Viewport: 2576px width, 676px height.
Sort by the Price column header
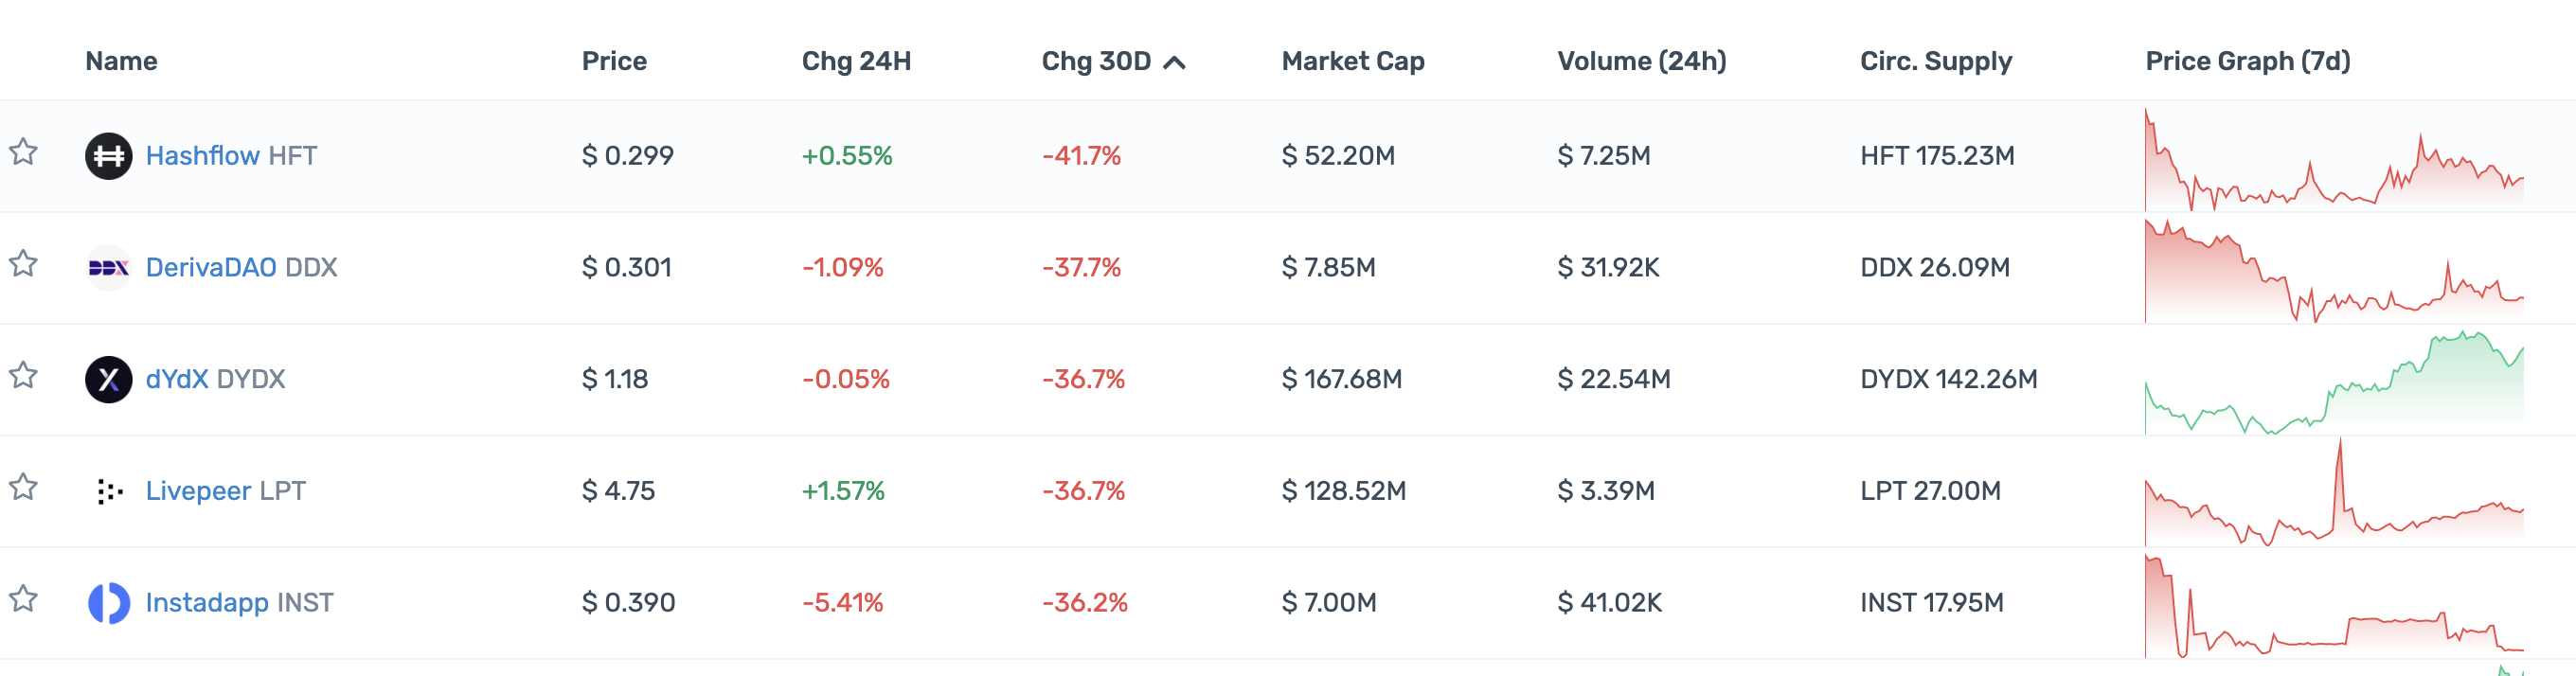[614, 61]
